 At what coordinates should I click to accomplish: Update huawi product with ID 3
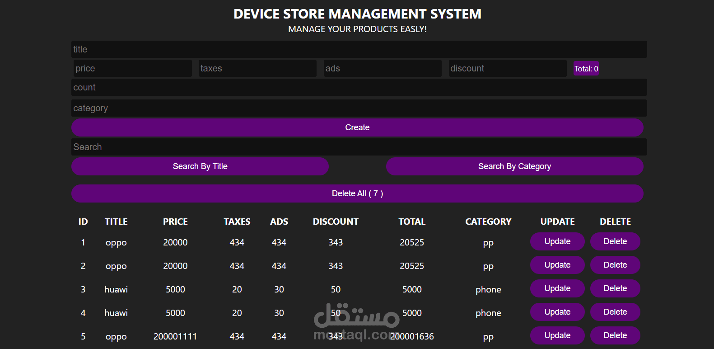(x=557, y=288)
